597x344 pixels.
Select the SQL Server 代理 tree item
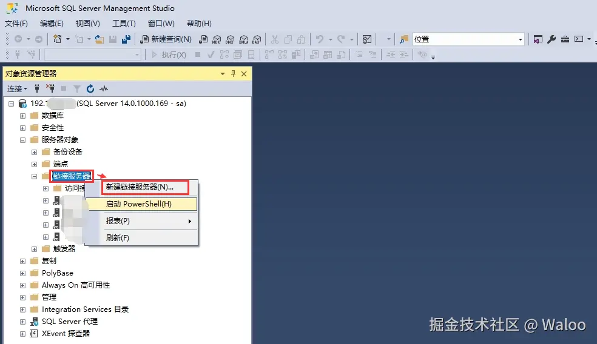[x=70, y=322]
